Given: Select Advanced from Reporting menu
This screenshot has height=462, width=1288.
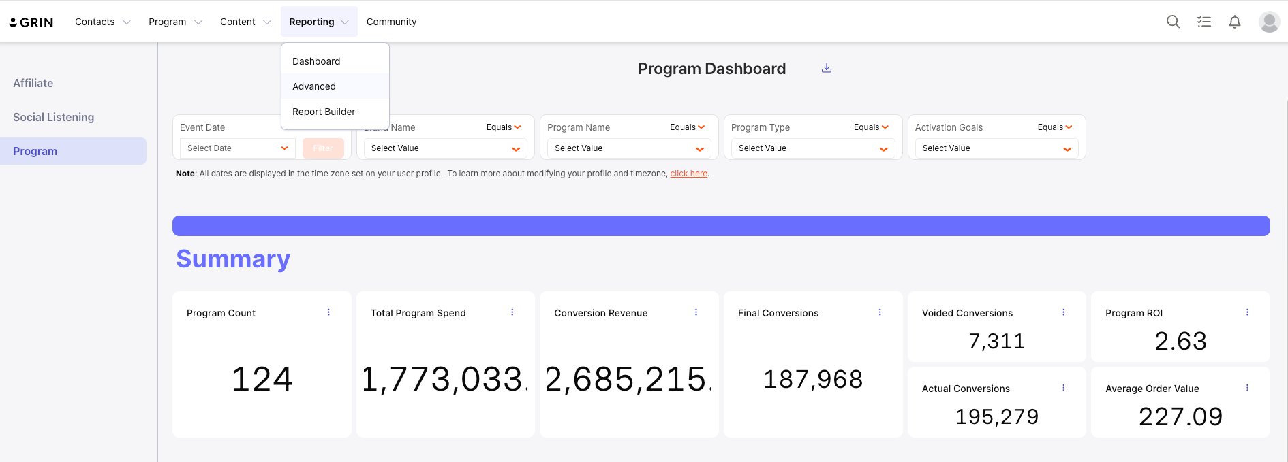Looking at the screenshot, I should coord(335,86).
